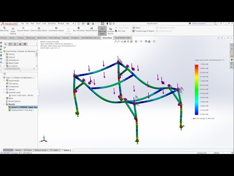Open the FeatureManager design tree tab

click(x=5, y=44)
